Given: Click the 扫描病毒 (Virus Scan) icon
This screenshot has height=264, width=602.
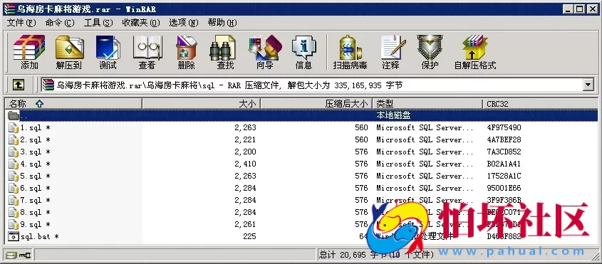Looking at the screenshot, I should (350, 52).
